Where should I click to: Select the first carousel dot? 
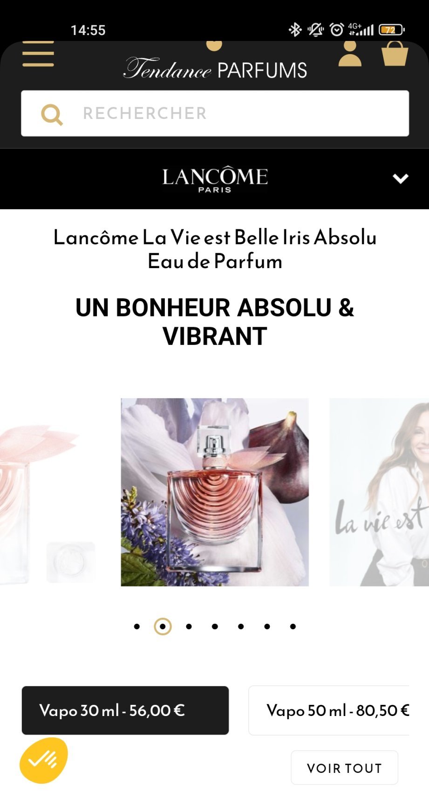pos(136,627)
